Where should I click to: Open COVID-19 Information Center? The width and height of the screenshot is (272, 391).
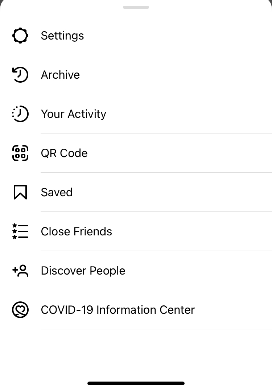pos(136,310)
